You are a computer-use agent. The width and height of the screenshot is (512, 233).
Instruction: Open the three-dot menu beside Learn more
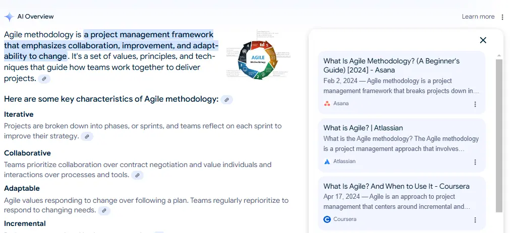[x=502, y=17]
